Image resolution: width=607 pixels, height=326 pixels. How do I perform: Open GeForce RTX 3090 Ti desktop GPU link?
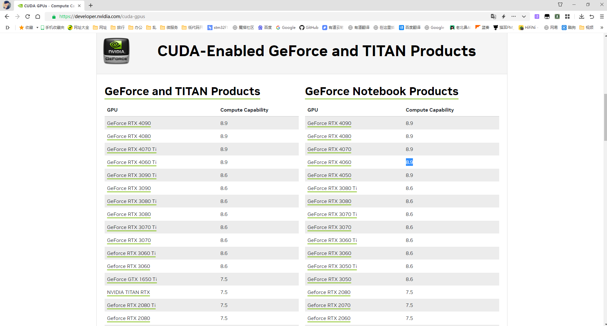point(132,175)
